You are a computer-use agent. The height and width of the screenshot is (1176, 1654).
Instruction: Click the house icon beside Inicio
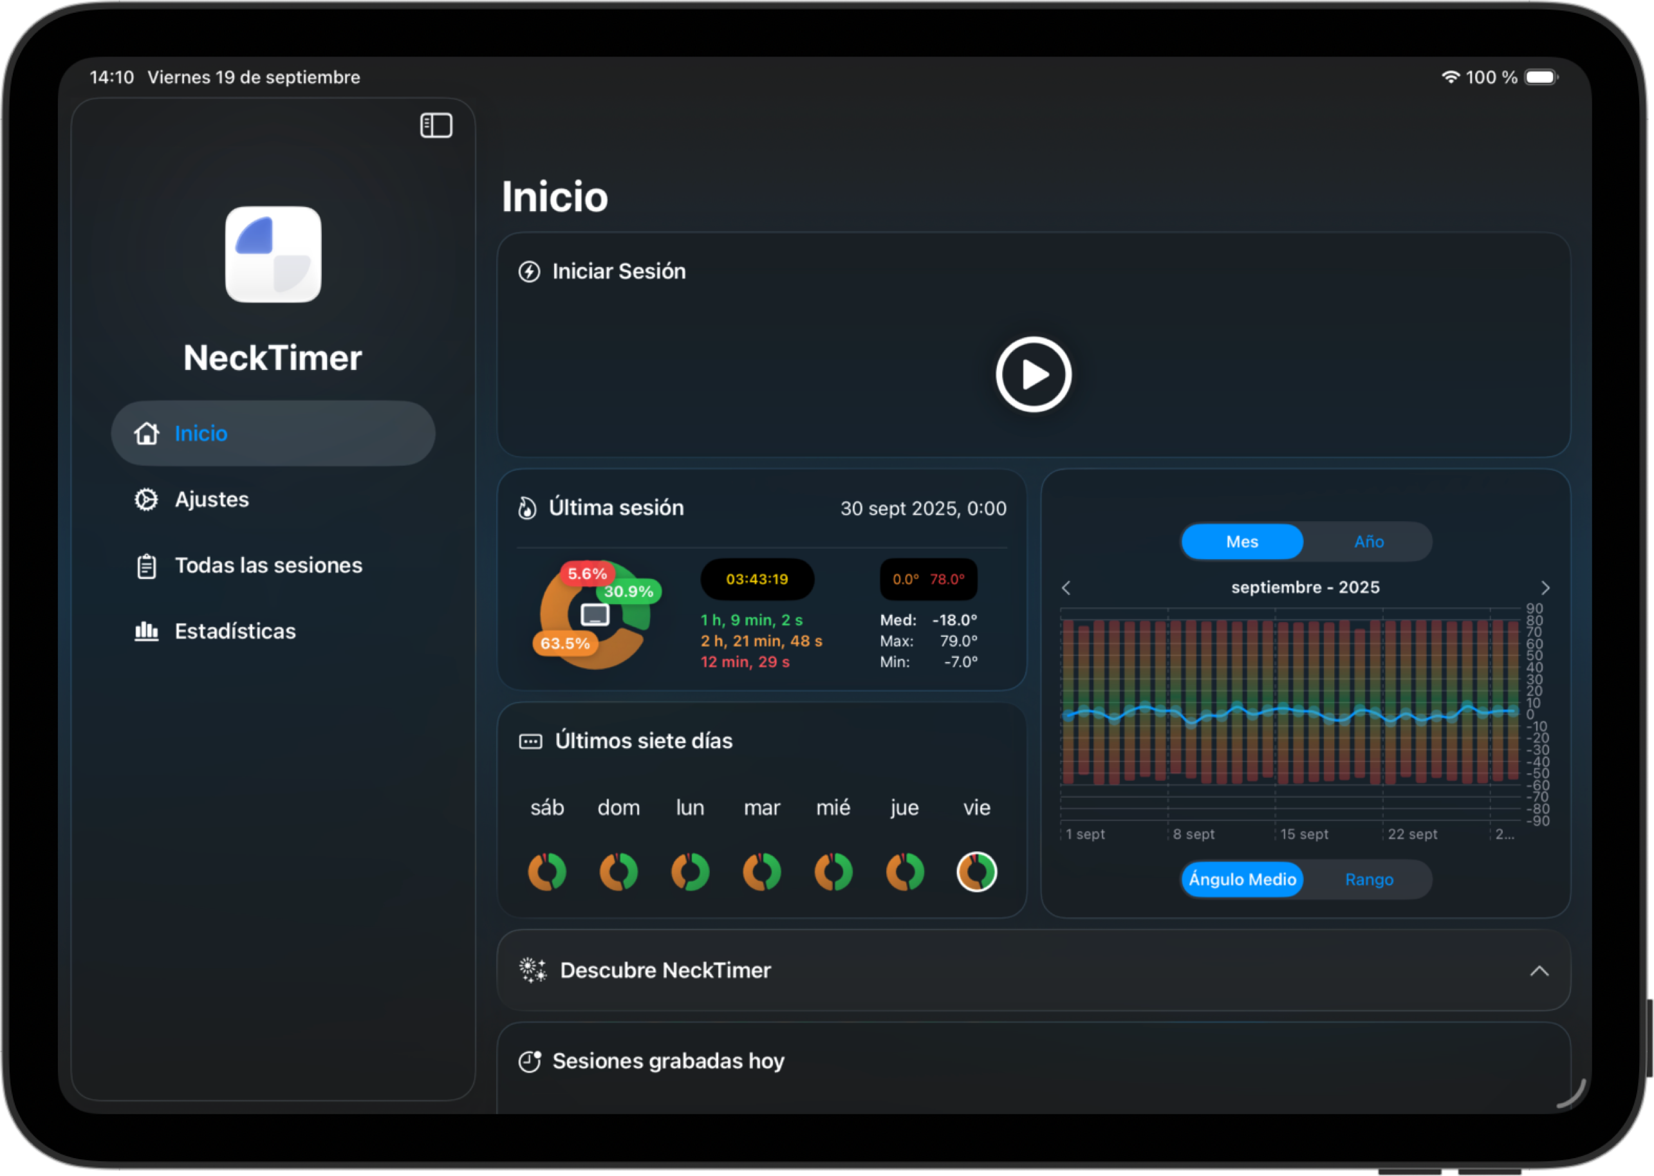146,433
